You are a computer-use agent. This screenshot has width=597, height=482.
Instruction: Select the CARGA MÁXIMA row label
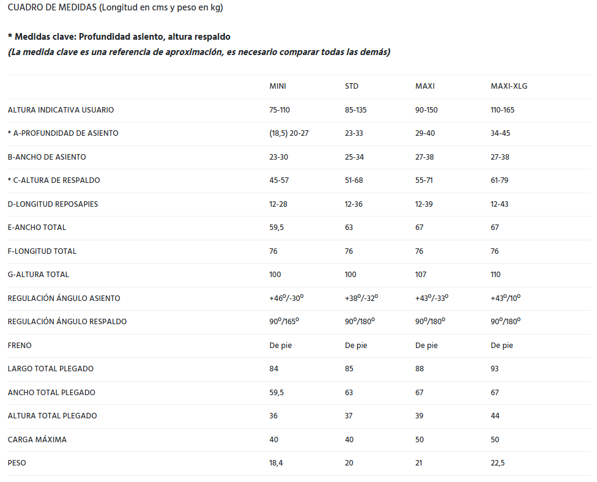pos(37,440)
